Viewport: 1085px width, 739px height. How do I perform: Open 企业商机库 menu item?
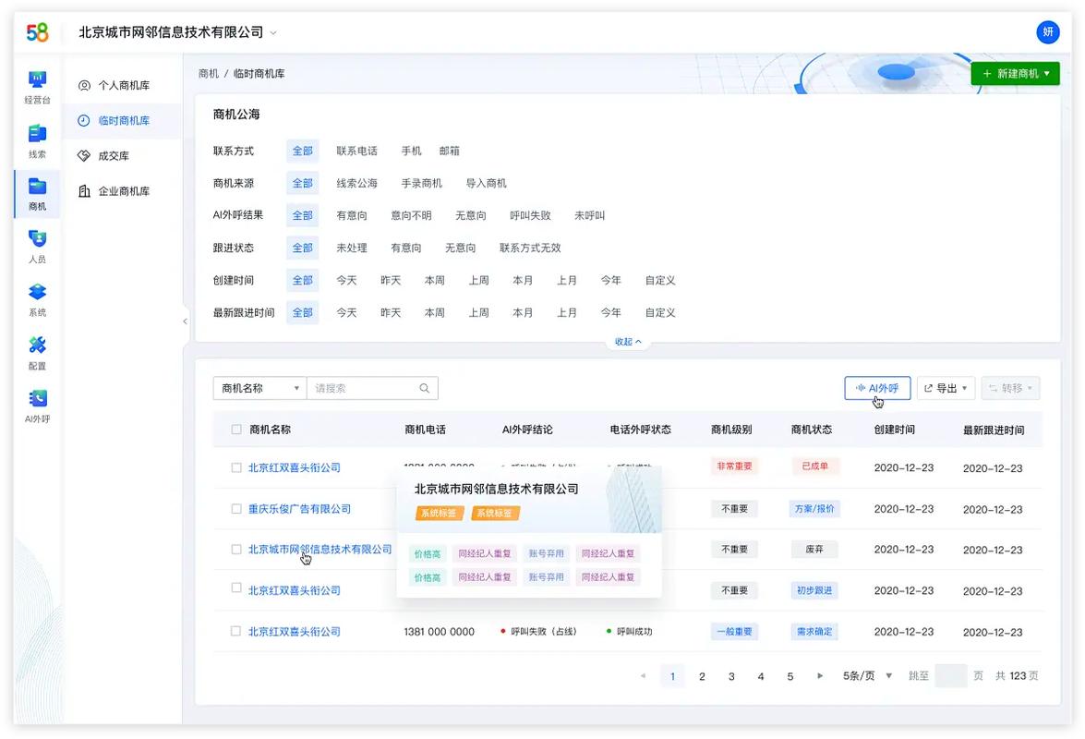(122, 191)
